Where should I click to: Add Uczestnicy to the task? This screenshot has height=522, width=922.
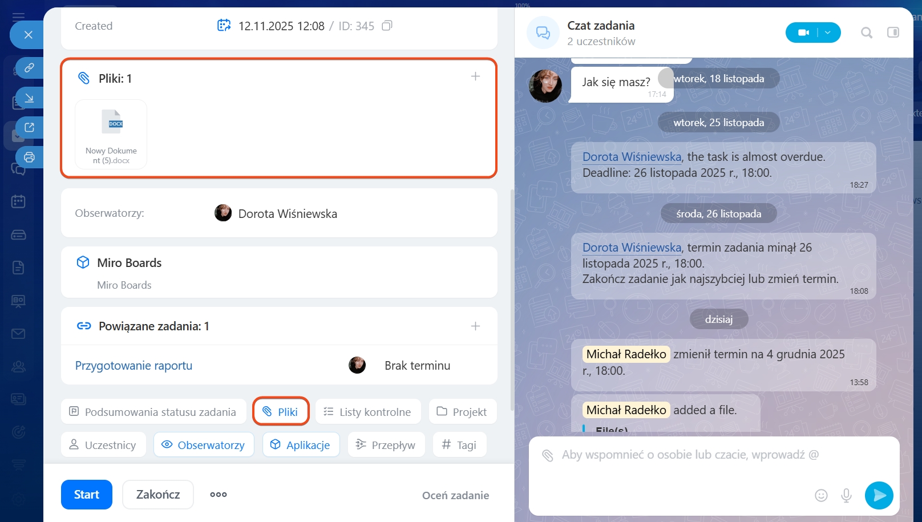[x=103, y=444]
